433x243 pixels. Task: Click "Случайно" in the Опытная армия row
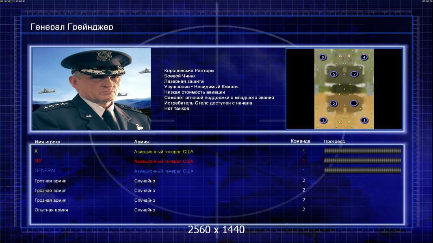145,210
